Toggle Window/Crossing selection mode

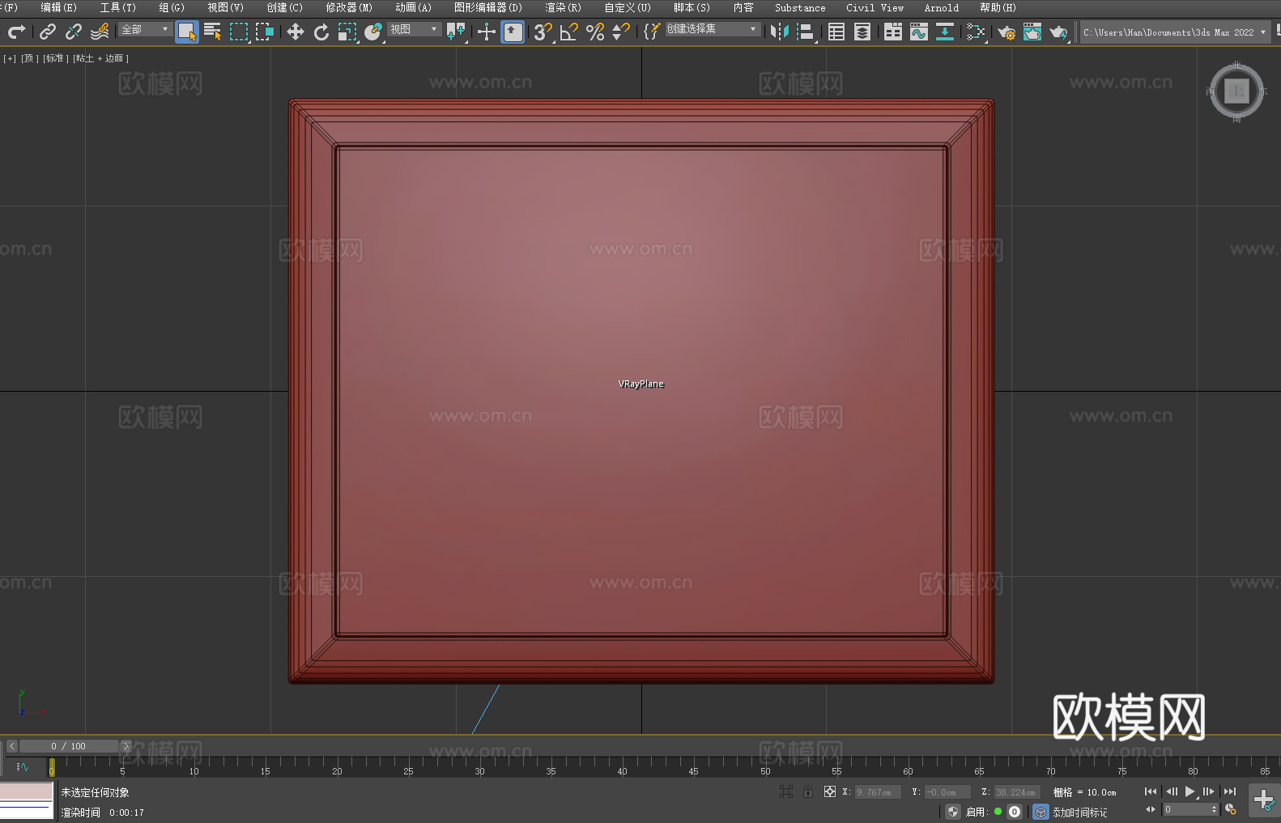pyautogui.click(x=265, y=32)
